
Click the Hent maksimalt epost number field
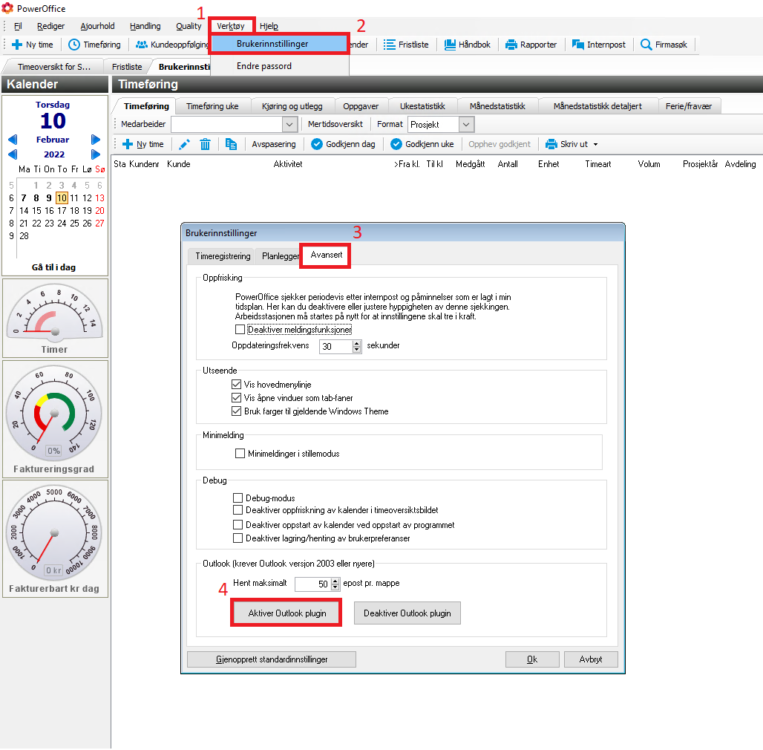tap(313, 584)
